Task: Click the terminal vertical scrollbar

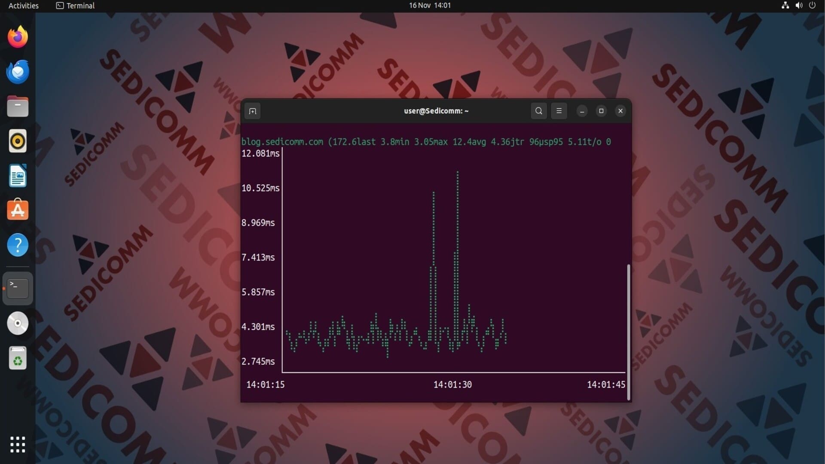Action: (629, 332)
